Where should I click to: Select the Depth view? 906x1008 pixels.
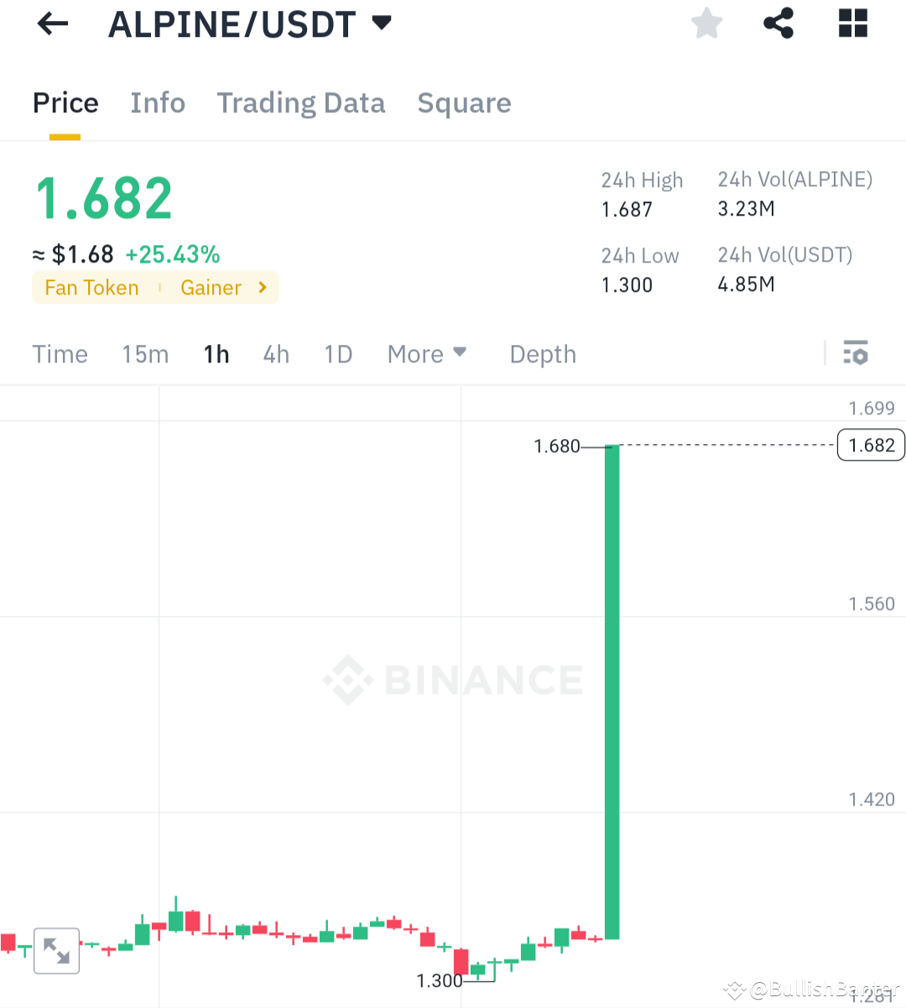pos(542,353)
